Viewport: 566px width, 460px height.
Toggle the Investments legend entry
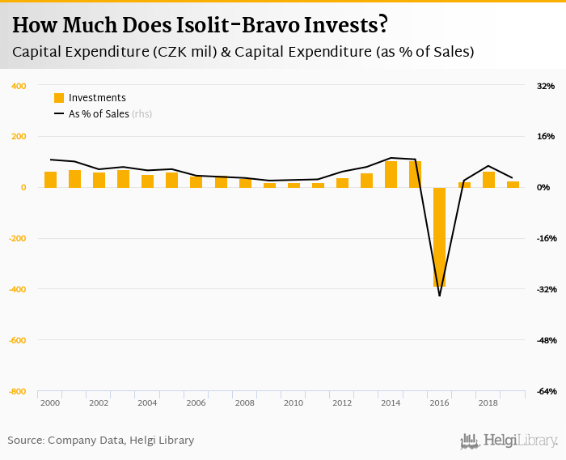[x=97, y=98]
